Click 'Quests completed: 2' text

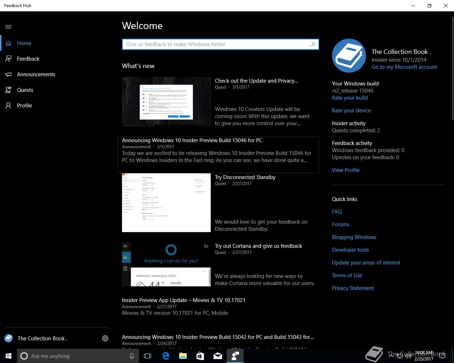point(356,130)
